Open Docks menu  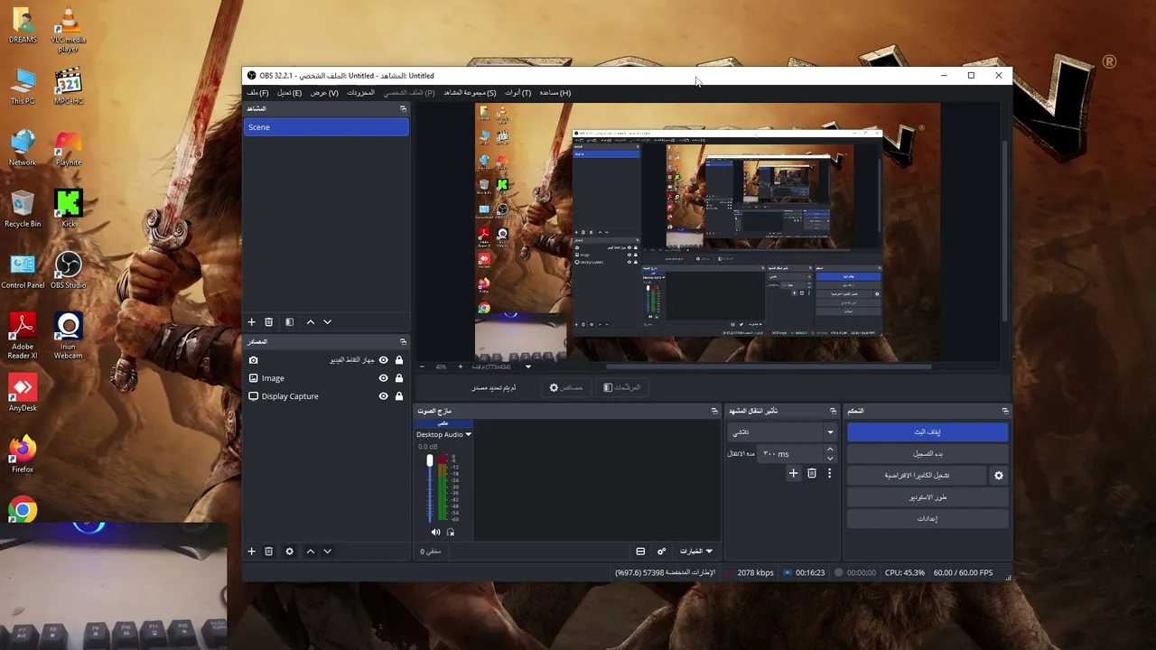click(x=360, y=93)
